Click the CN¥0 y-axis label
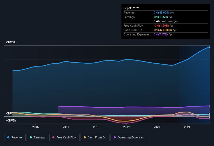214x146 pixels. pos(10,113)
